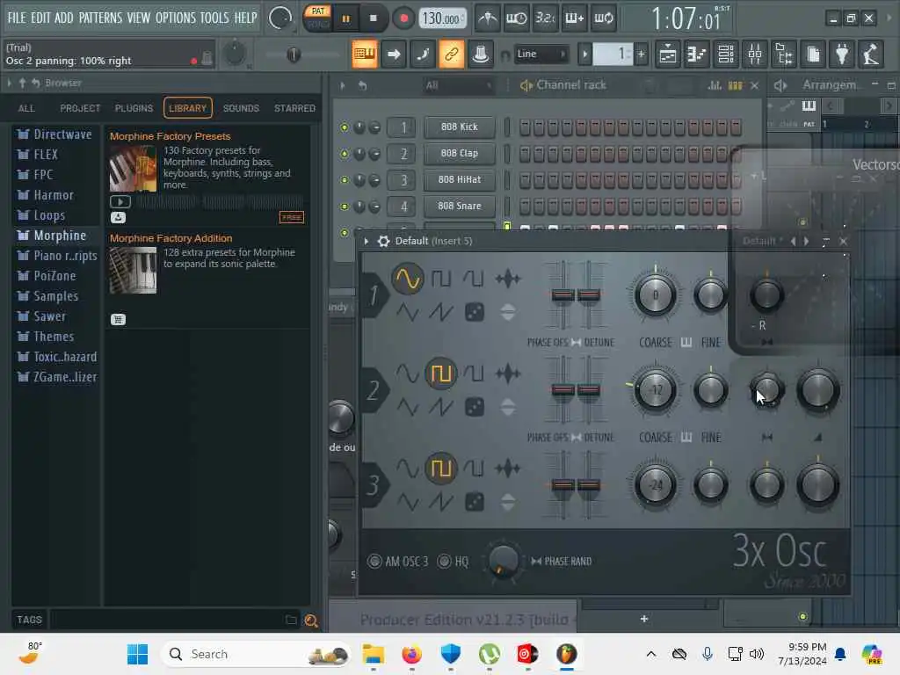
Task: Click the 808 Kick channel button
Action: click(x=459, y=127)
